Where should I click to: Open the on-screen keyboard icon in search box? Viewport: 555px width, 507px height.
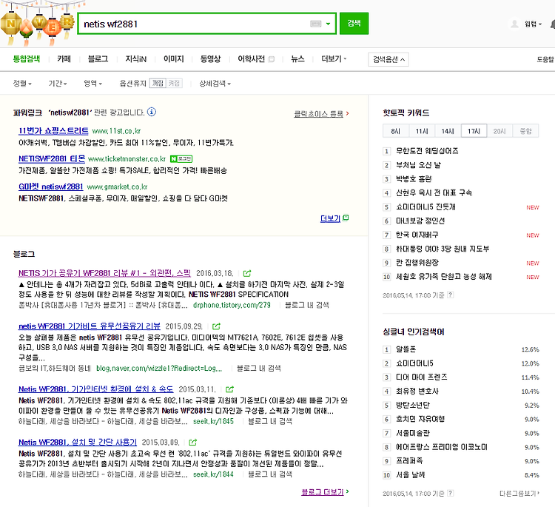315,24
